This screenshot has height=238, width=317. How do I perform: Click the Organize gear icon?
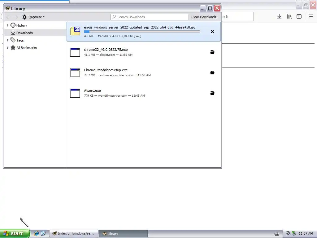[24, 17]
